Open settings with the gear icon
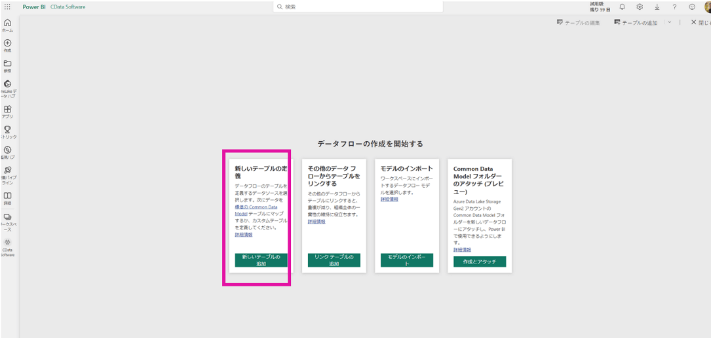The height and width of the screenshot is (338, 711). coord(640,7)
